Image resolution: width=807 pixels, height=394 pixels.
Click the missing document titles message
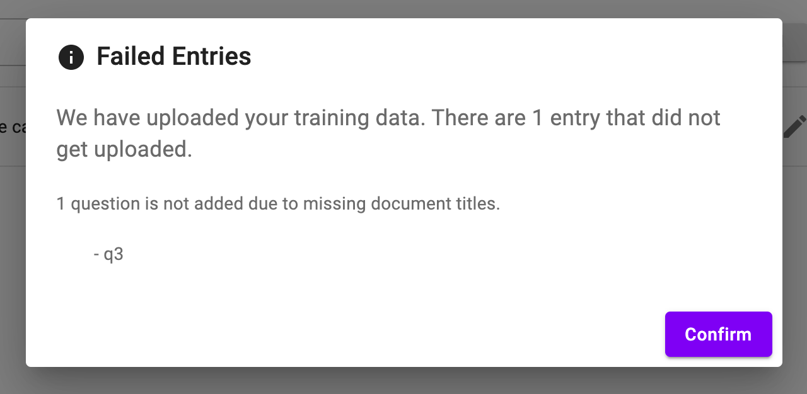tap(278, 204)
